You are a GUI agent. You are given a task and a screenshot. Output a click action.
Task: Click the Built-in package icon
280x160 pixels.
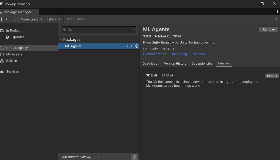coord(2,61)
